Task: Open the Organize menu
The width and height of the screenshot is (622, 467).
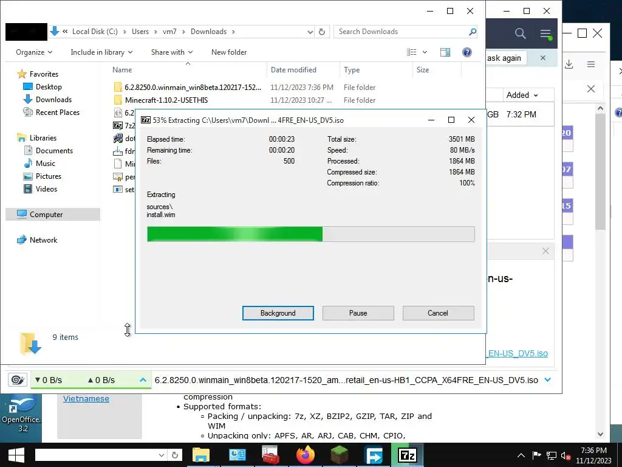Action: [34, 52]
